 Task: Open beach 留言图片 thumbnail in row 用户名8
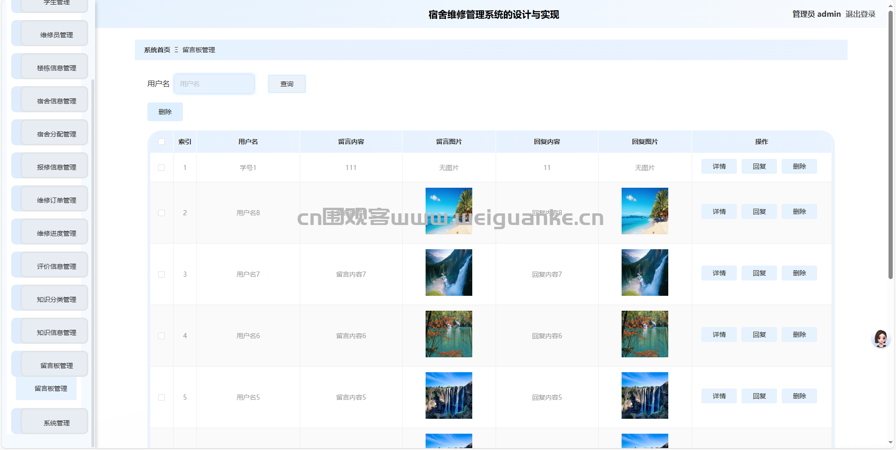[449, 211]
